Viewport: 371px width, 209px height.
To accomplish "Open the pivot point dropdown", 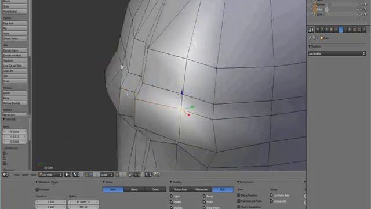I will pyautogui.click(x=75, y=175).
